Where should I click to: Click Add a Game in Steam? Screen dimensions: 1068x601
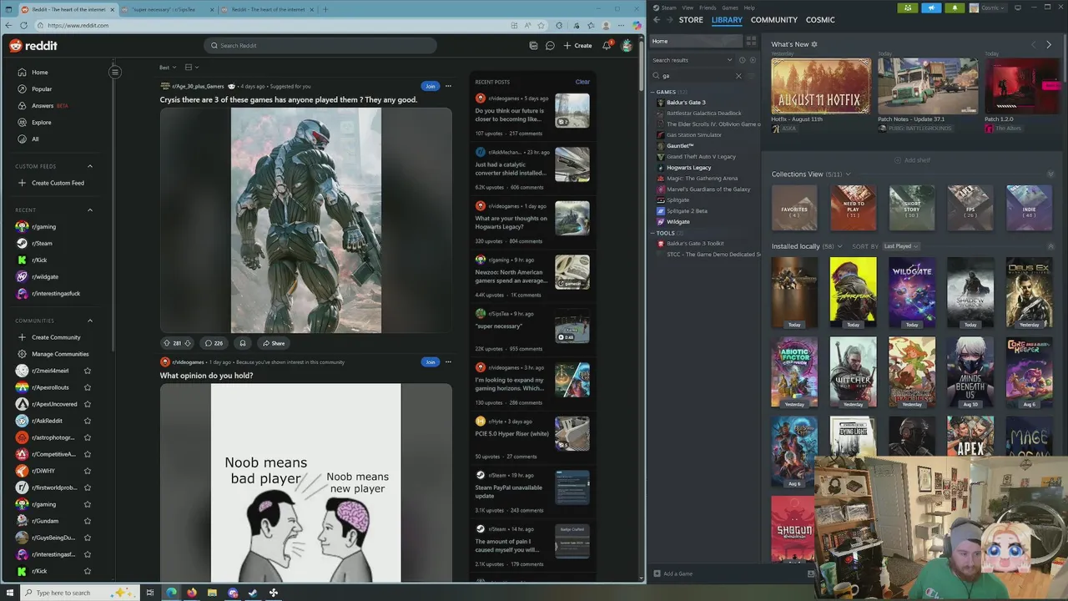pos(673,573)
